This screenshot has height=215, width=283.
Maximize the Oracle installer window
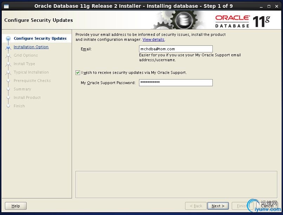[x=269, y=6]
